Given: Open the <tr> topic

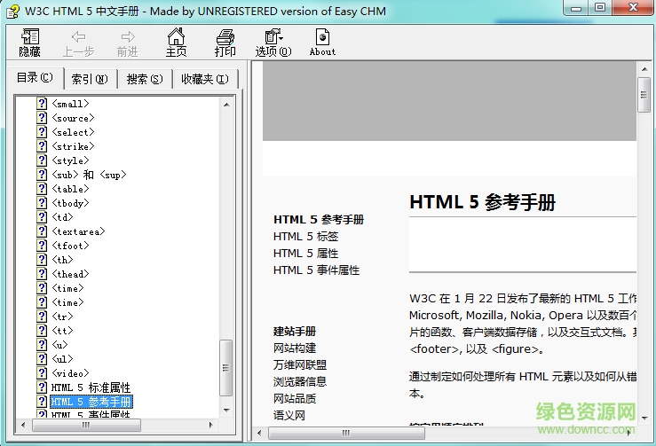Looking at the screenshot, I should (x=62, y=317).
